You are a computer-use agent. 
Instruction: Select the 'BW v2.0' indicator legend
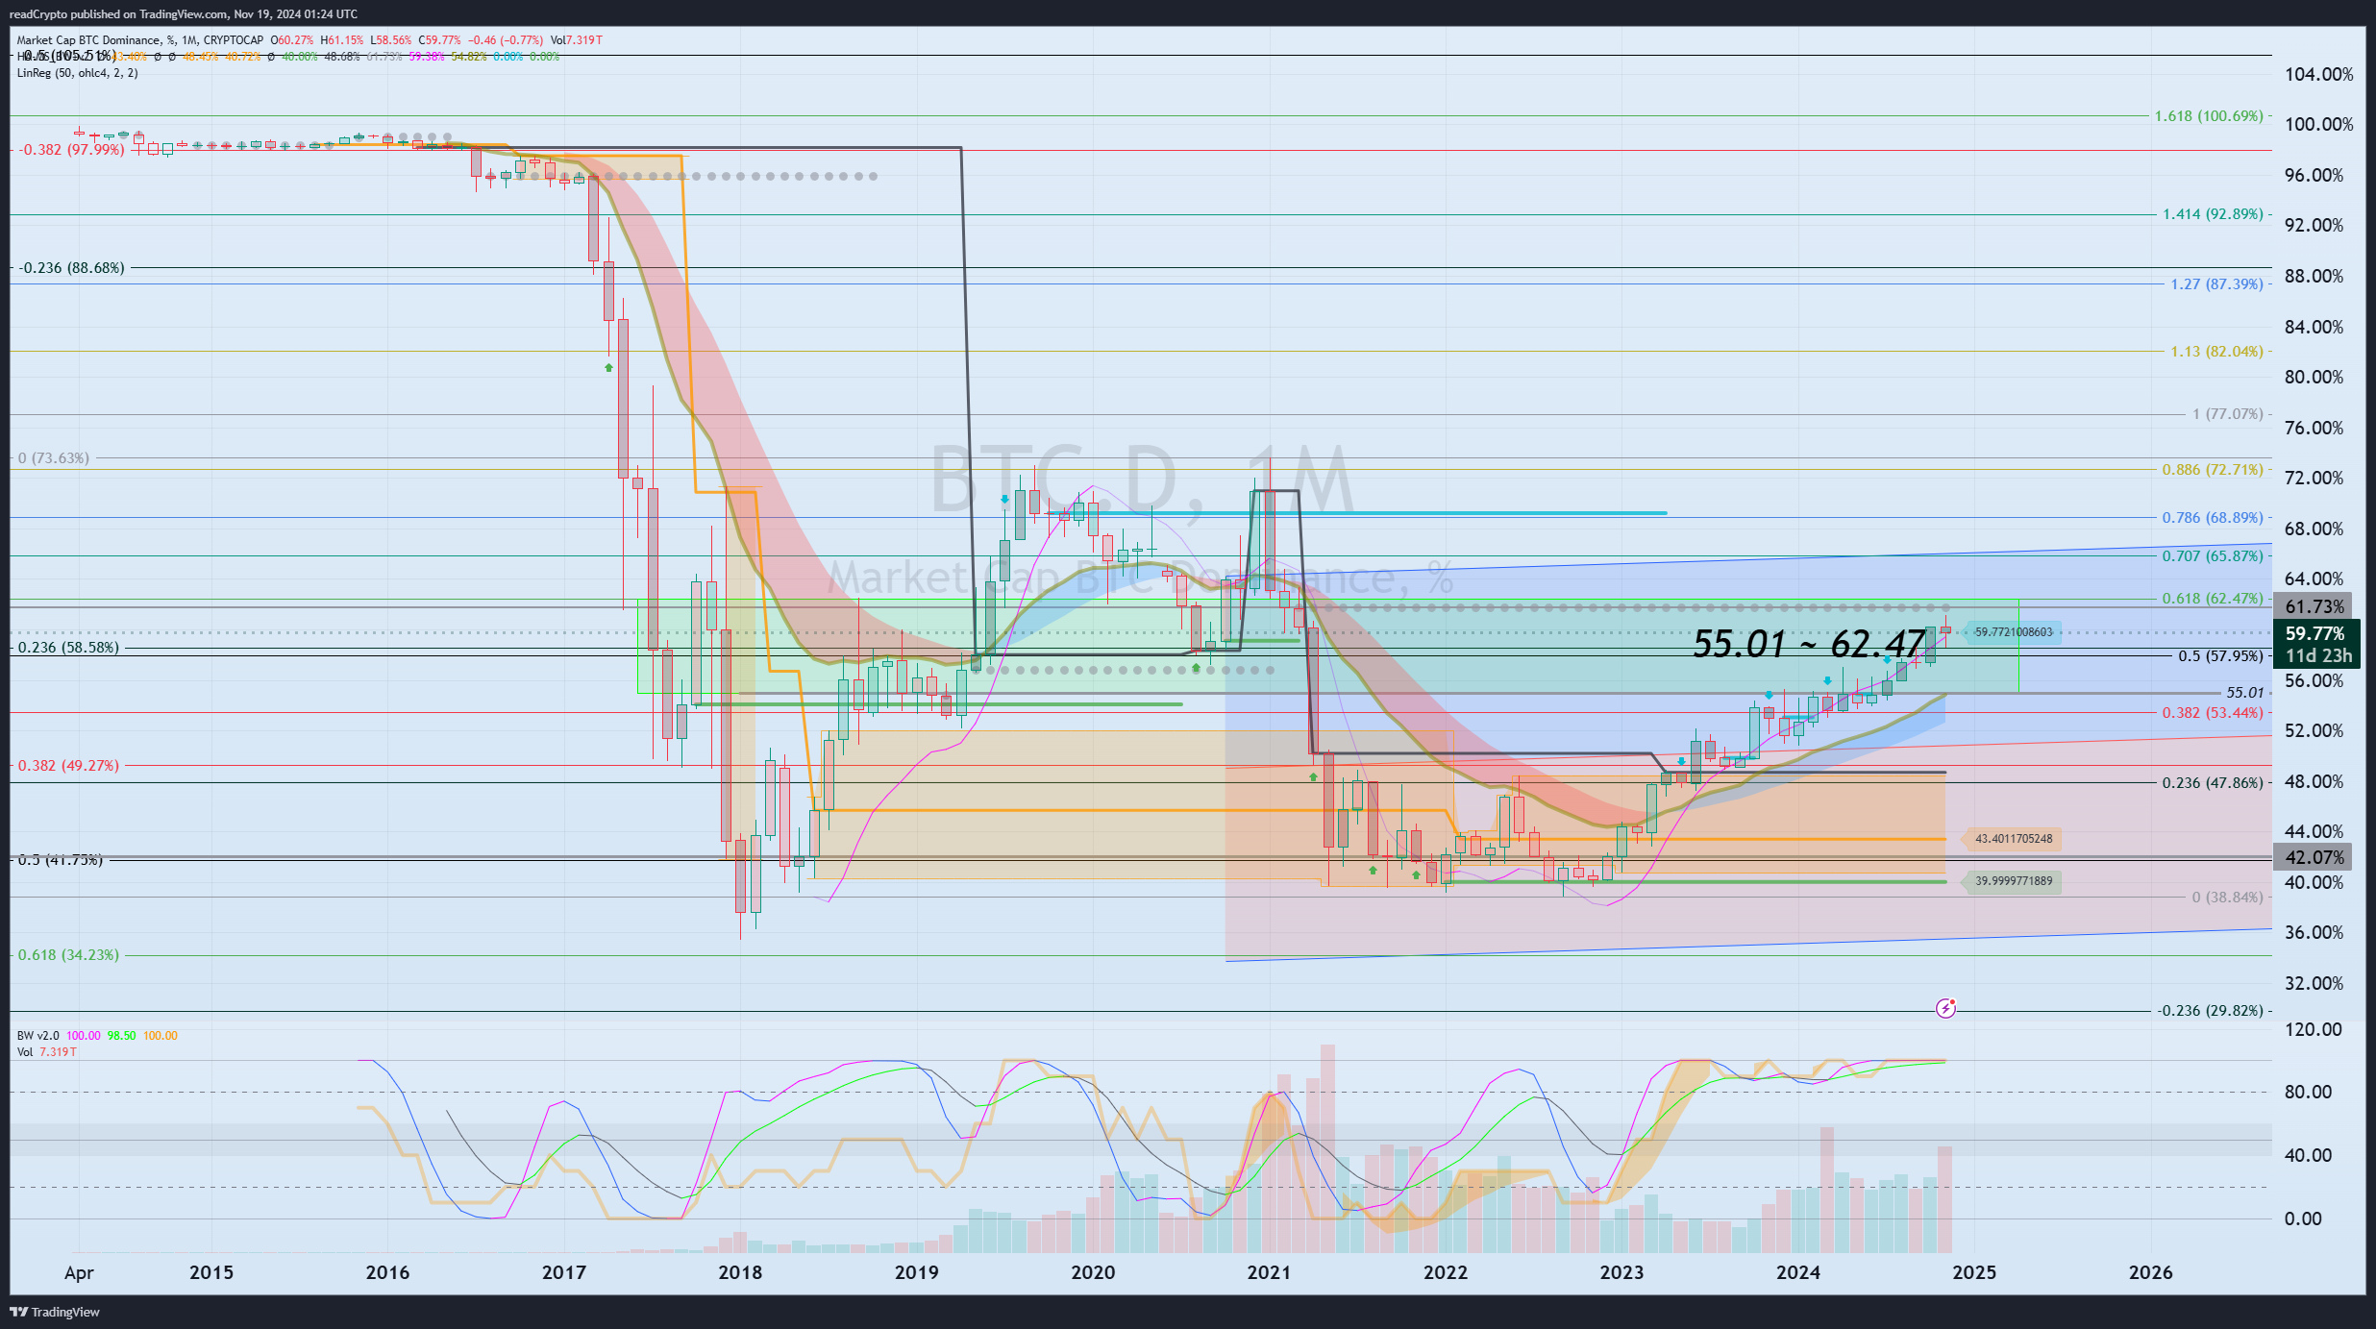pyautogui.click(x=37, y=1036)
